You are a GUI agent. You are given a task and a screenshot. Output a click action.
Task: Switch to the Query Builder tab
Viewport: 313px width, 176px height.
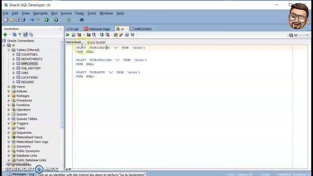coord(96,43)
